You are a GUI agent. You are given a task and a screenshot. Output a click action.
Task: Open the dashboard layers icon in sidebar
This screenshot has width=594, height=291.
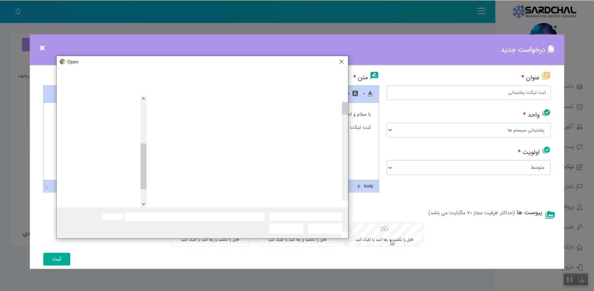click(579, 87)
